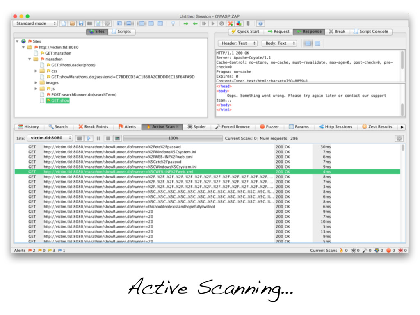
Task: Open the History tab
Action: 28,127
